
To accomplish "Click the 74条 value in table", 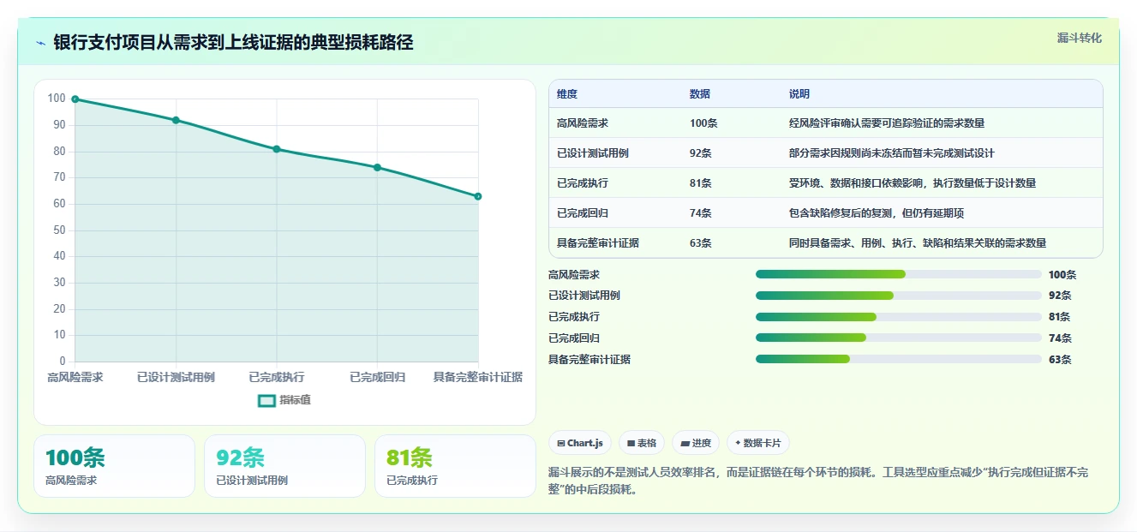I will coord(701,213).
